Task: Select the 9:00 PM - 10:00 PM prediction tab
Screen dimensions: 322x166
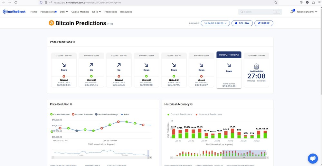Action: pyautogui.click(x=229, y=55)
